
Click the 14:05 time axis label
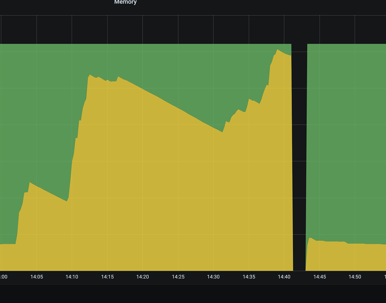pos(37,277)
